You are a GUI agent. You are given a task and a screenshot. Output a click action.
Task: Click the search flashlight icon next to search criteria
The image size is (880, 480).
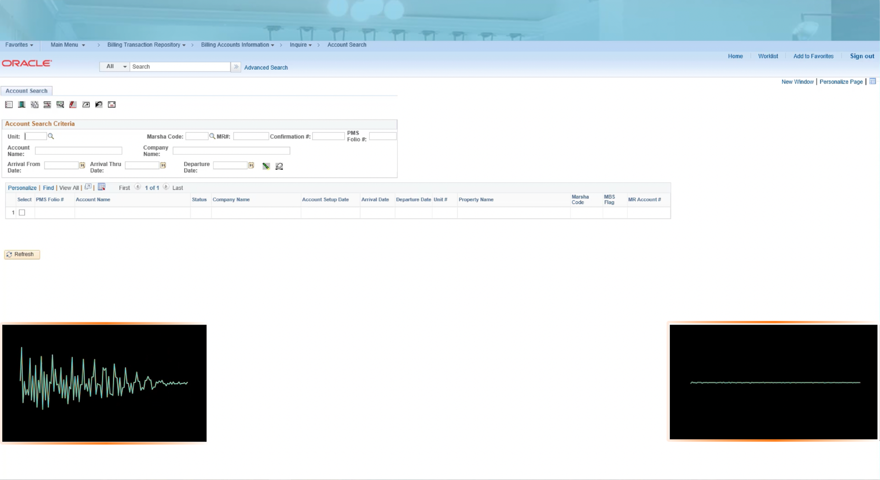(x=266, y=166)
